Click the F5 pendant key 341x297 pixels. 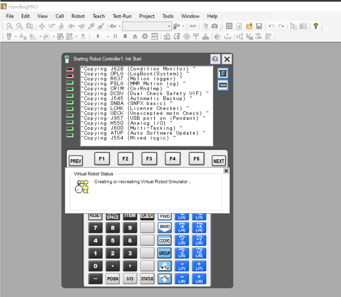(197, 159)
